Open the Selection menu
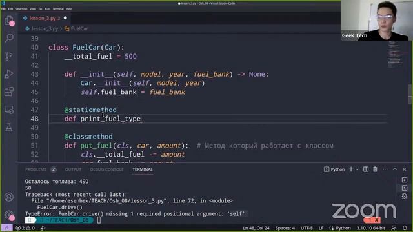Screen dimensions: 413x232 21,9
